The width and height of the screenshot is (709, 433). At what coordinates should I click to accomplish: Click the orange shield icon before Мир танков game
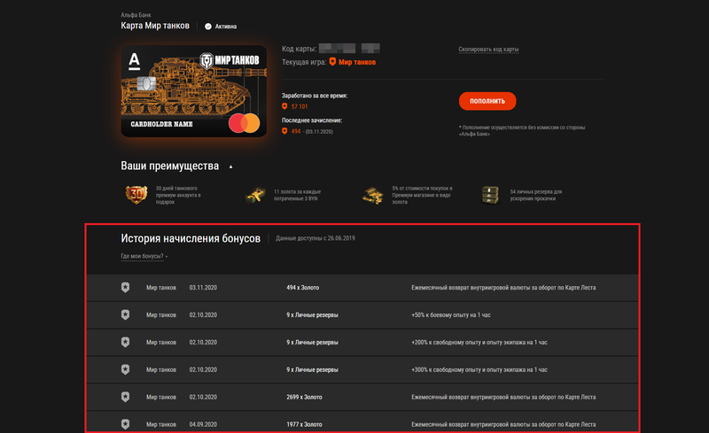coord(332,62)
